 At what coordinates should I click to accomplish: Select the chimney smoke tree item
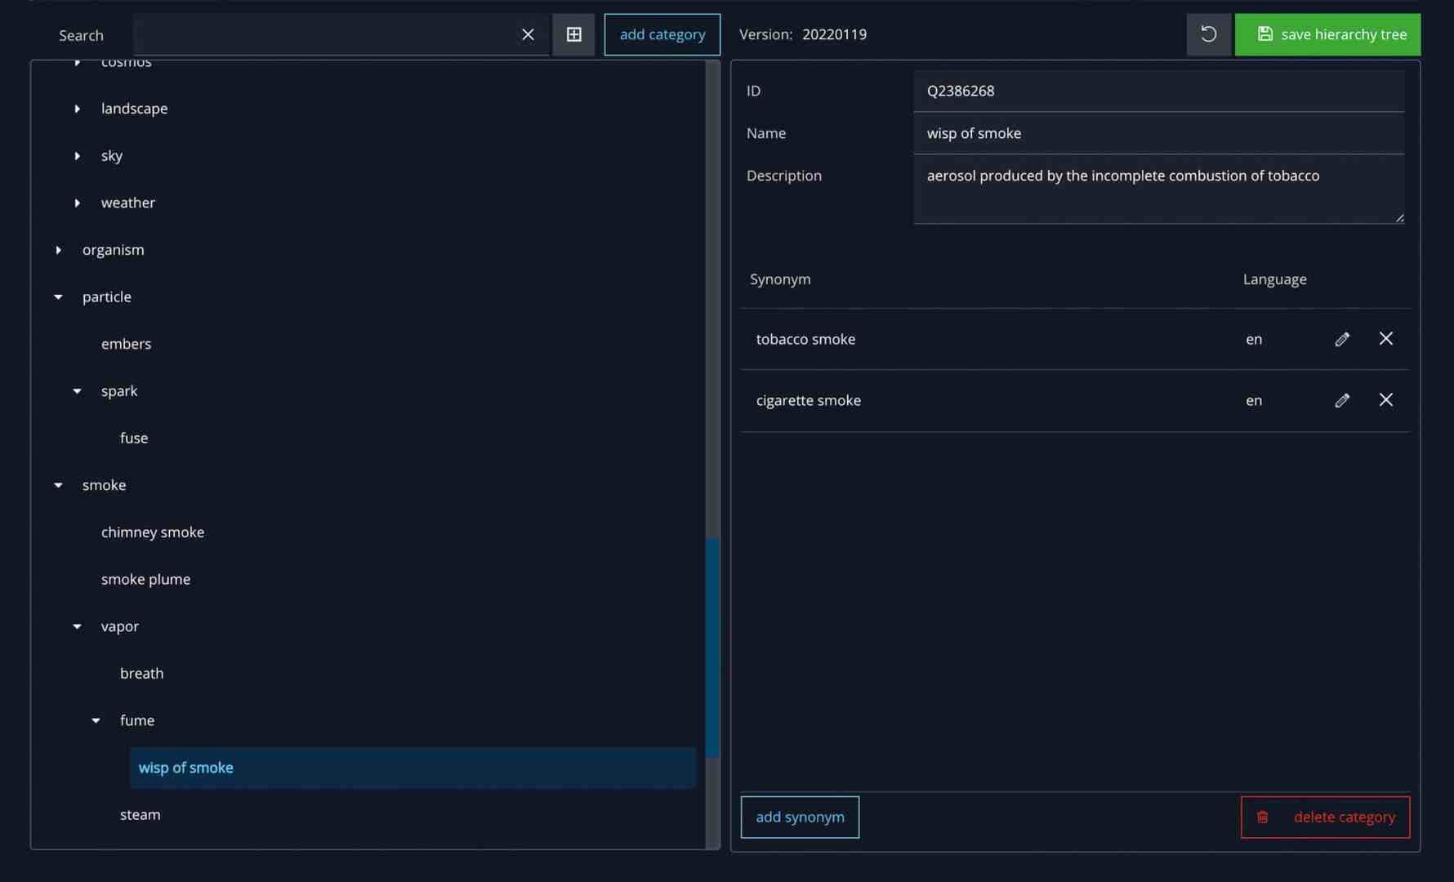(x=153, y=532)
